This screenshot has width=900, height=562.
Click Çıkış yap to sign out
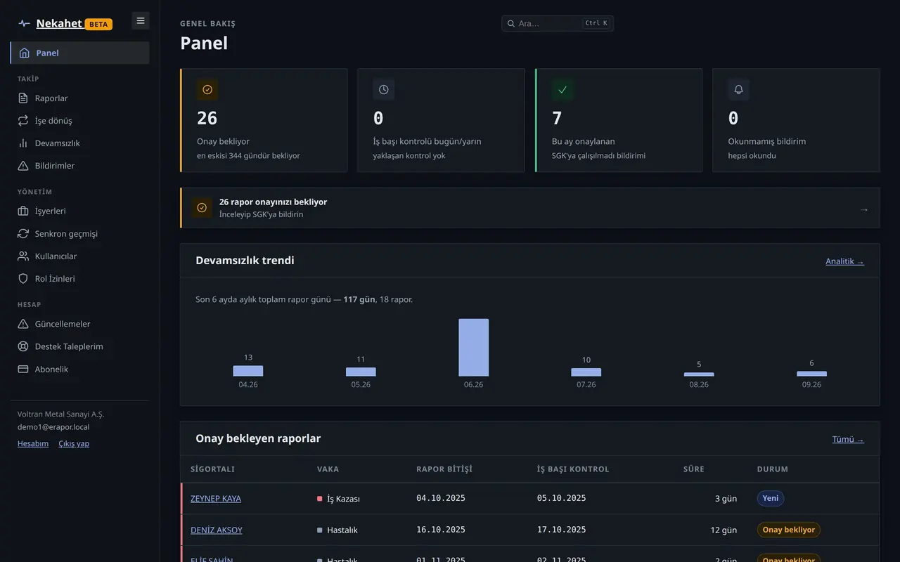(x=74, y=443)
